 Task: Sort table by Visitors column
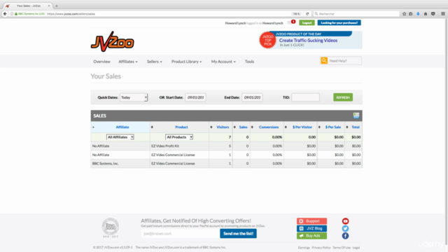(223, 127)
